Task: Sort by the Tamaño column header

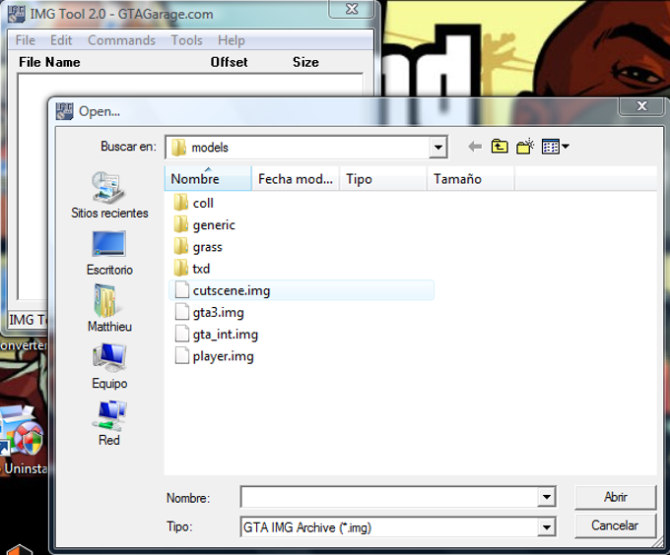Action: pos(470,179)
